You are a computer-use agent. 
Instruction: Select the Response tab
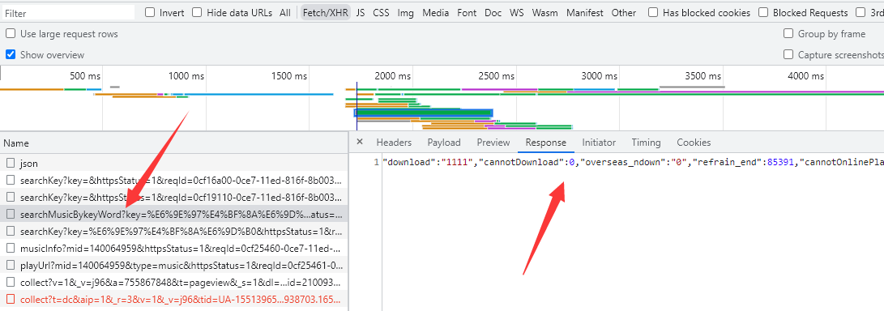pos(546,143)
